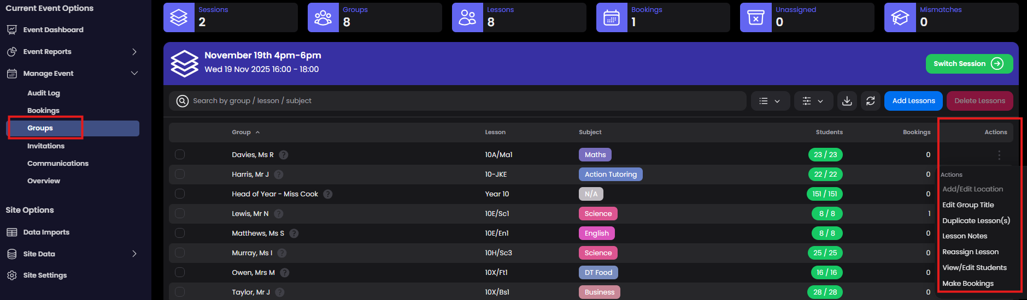Choose Reassign Lesson from Actions menu

click(970, 252)
